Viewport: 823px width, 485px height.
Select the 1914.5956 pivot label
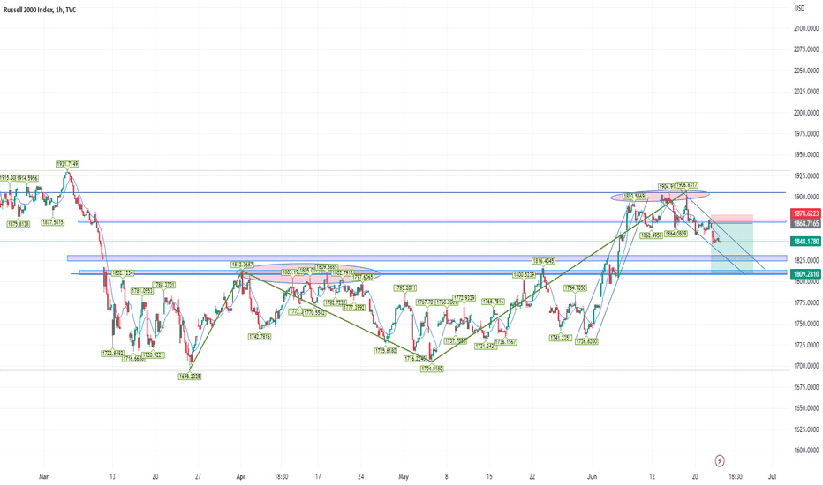point(27,178)
